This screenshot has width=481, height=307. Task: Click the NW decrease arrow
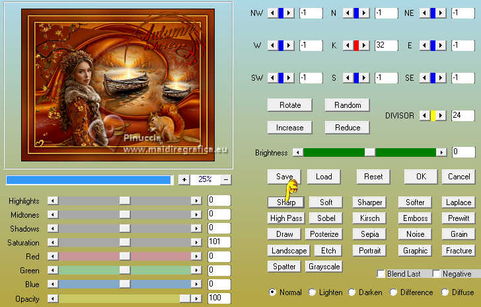(272, 13)
